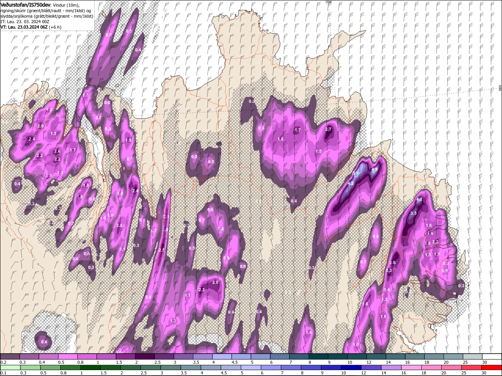502x376 pixels.
Task: Pick the violet legend swatch starting at 12 in the rain row
Action: [x=372, y=367]
